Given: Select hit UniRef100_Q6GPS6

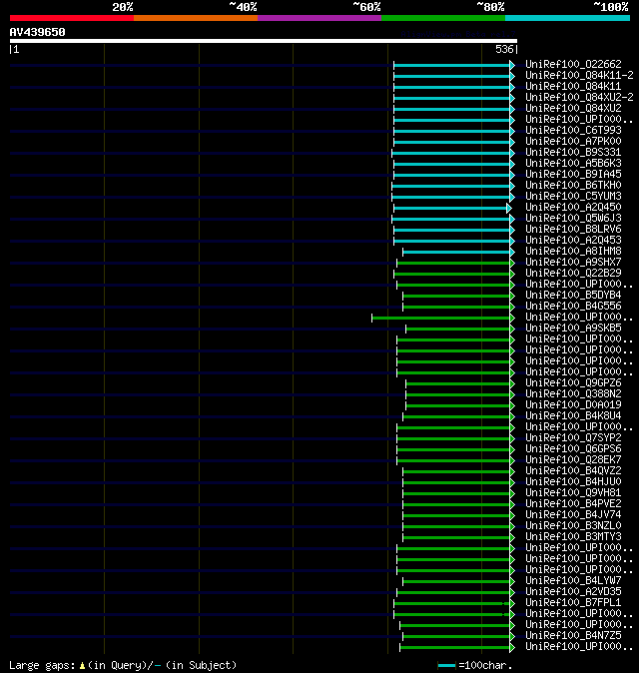Looking at the screenshot, I should pos(573,449).
